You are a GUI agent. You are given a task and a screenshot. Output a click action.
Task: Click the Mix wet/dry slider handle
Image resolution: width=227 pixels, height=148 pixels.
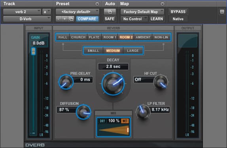(x=128, y=130)
